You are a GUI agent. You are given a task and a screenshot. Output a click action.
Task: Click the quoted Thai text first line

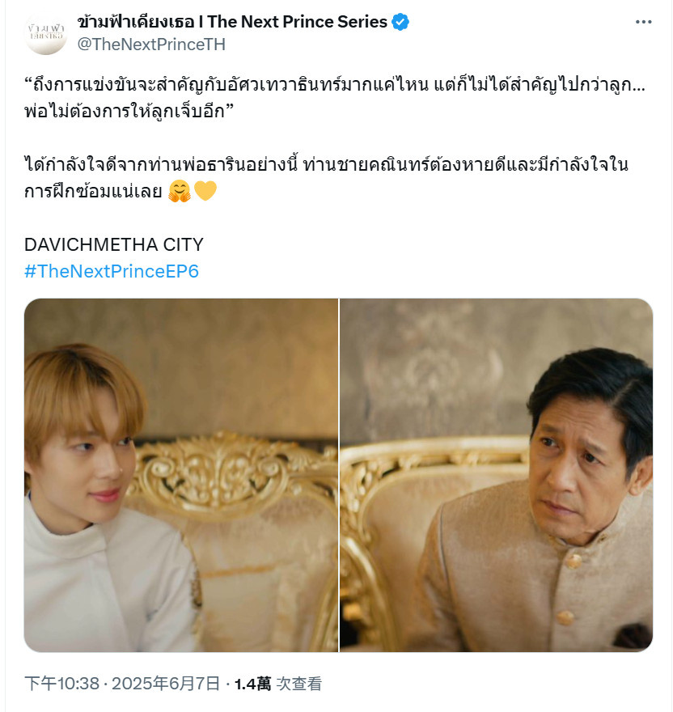(x=335, y=85)
